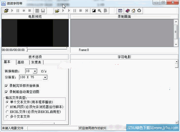Click the 未装入电影文件 status text
The height and width of the screenshot is (132, 180).
pos(13,128)
